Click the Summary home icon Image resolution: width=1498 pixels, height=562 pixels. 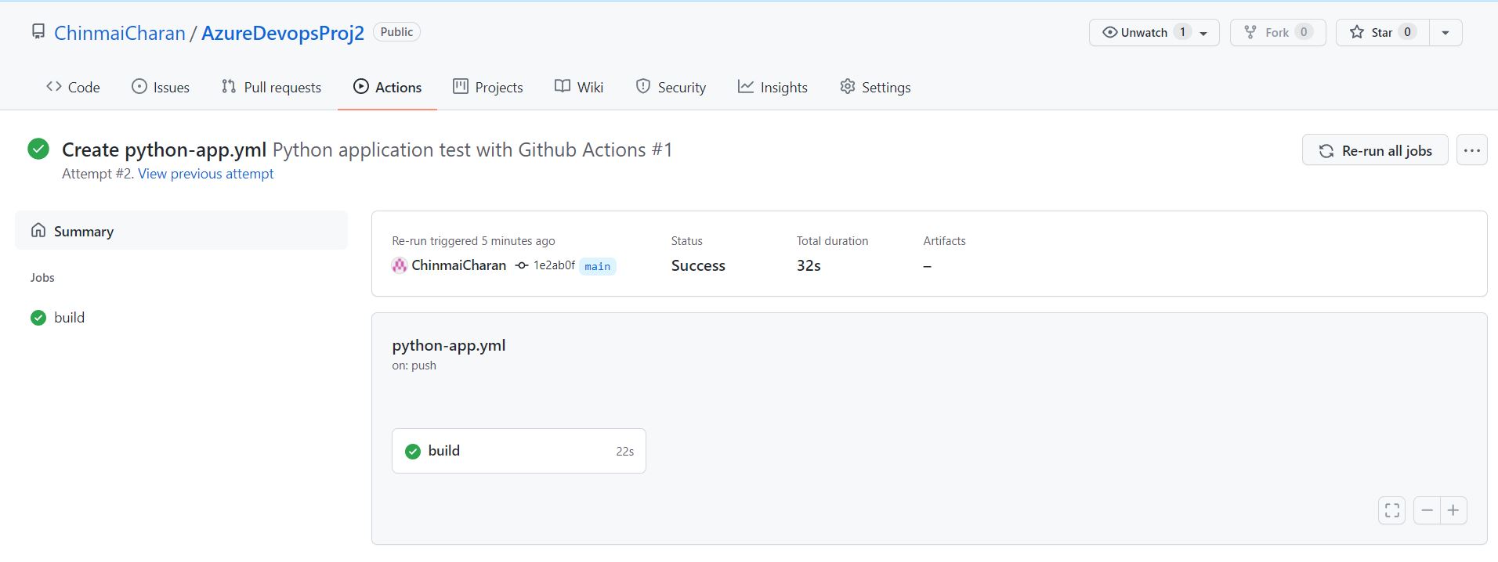tap(38, 230)
